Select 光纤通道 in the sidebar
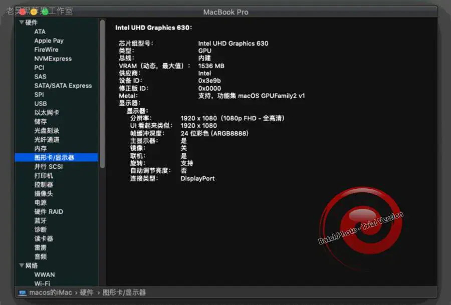 (x=47, y=140)
